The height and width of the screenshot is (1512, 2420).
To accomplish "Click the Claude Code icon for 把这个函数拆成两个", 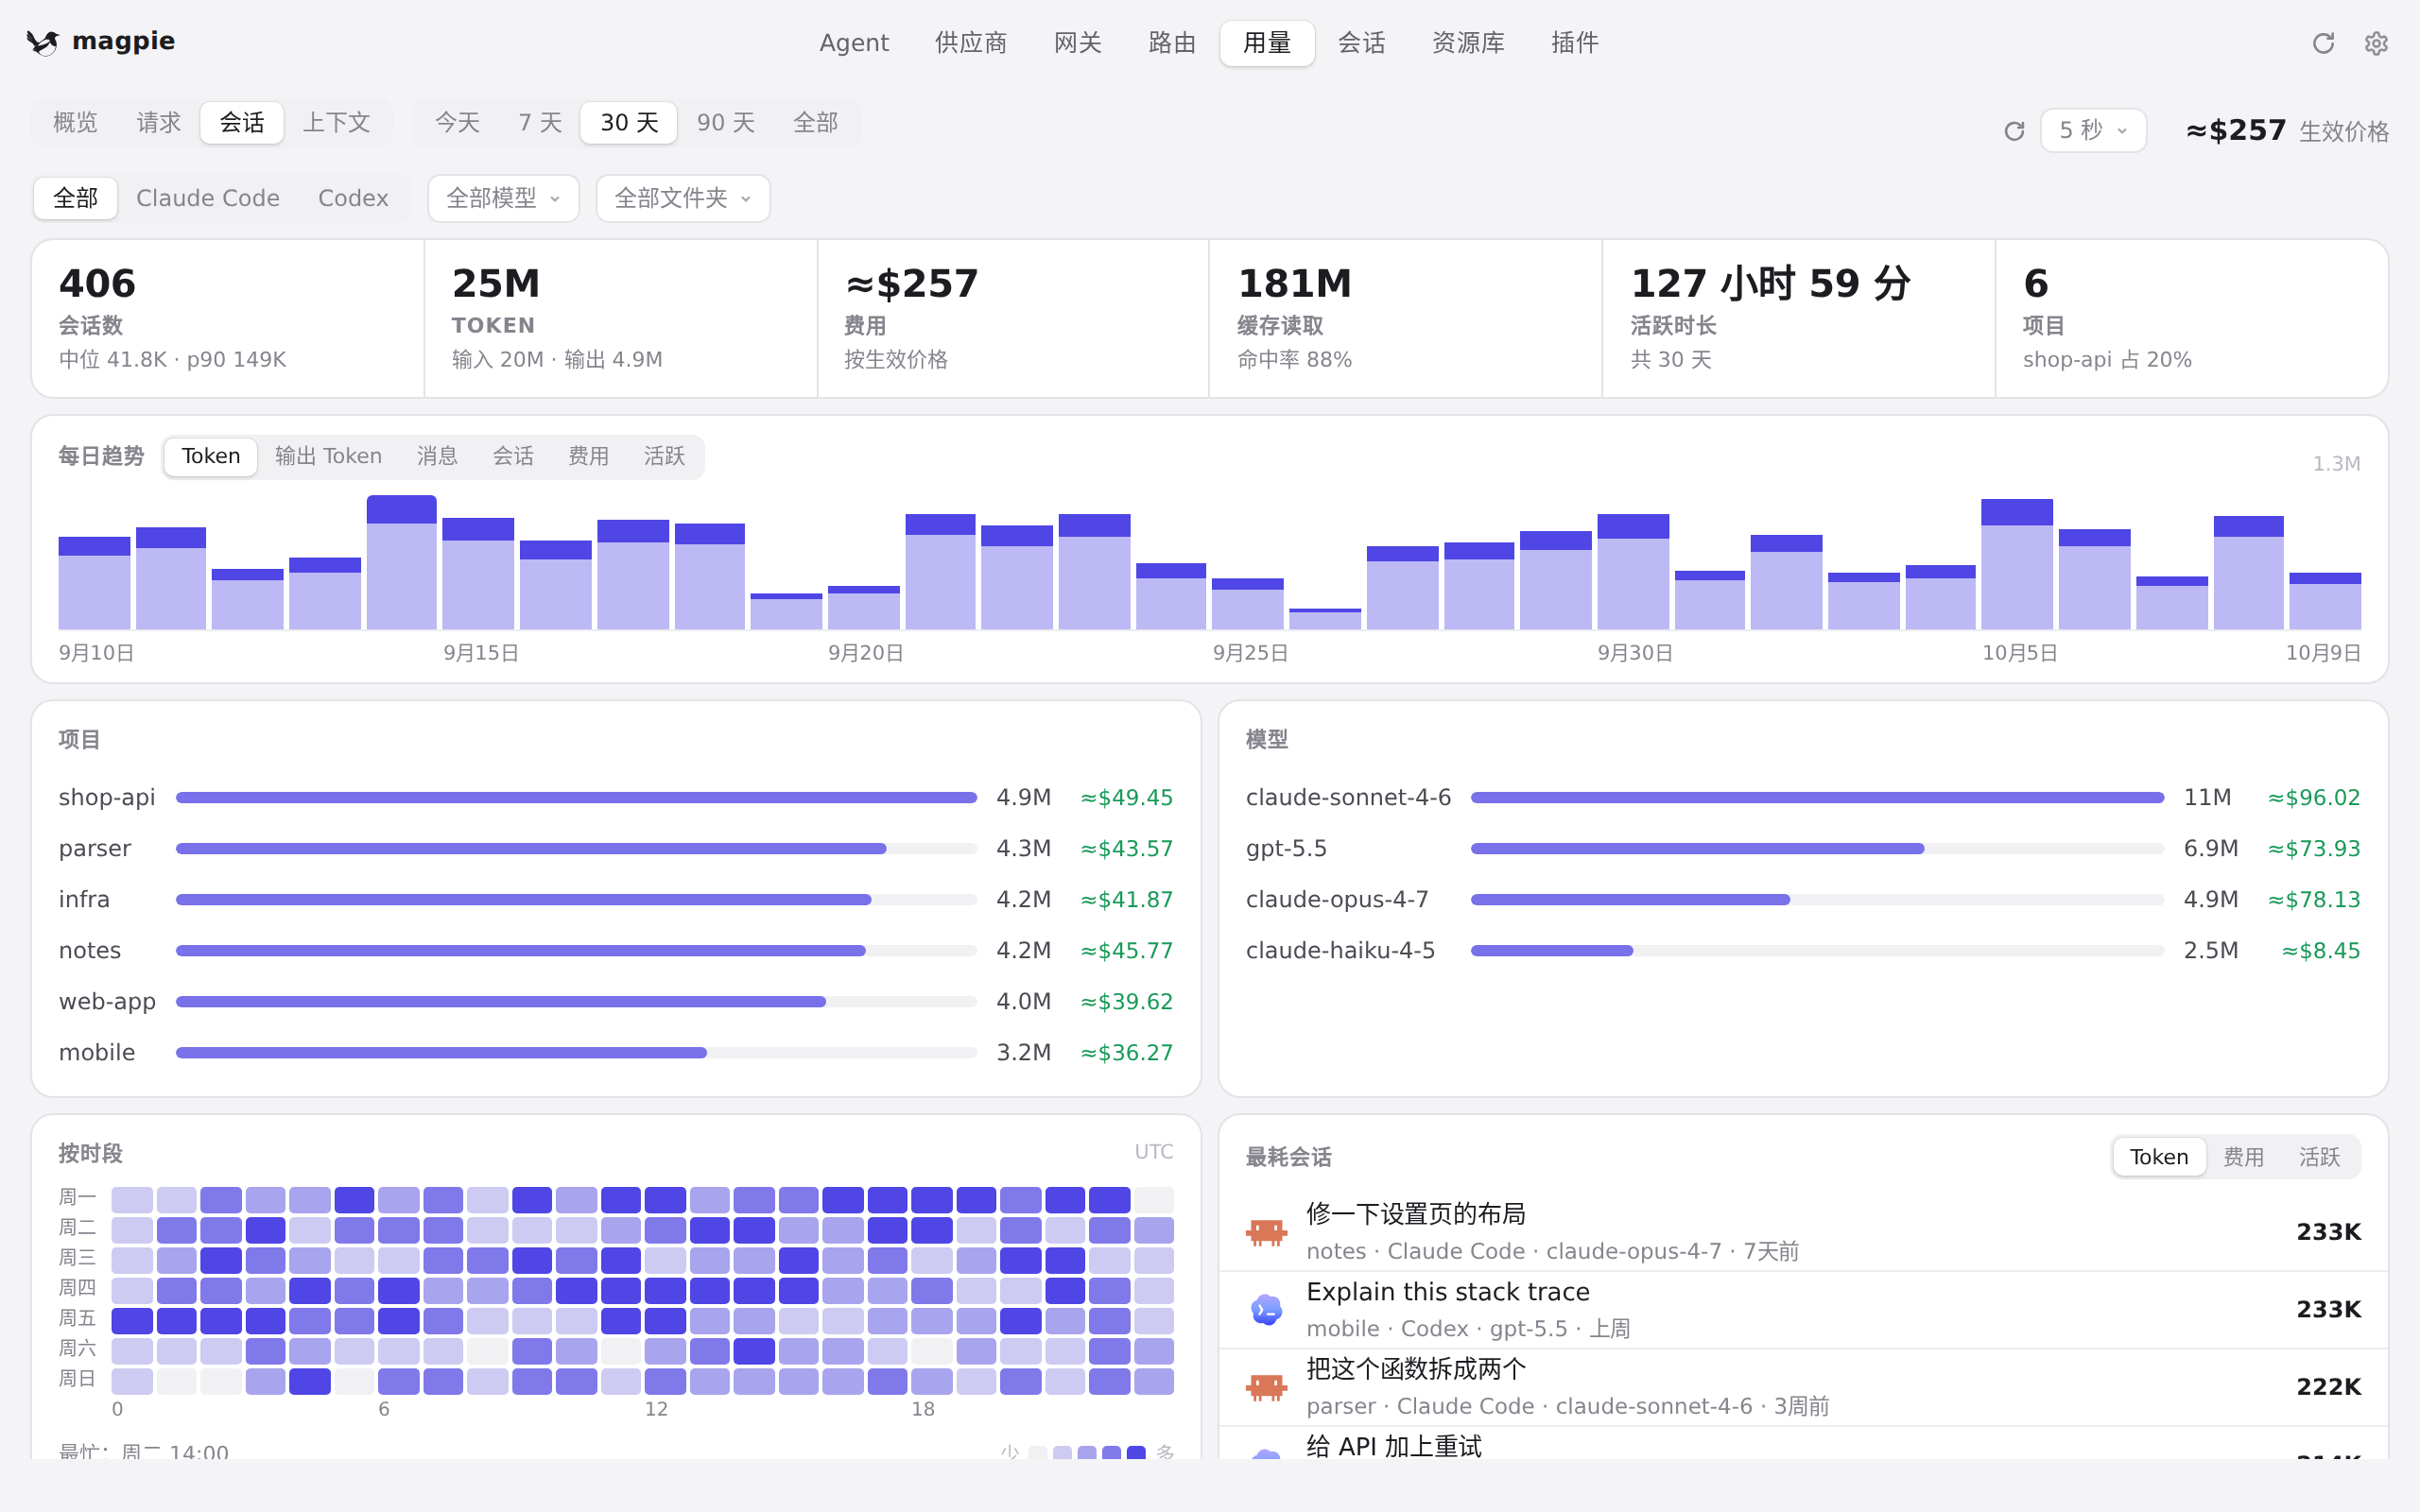I will pyautogui.click(x=1267, y=1387).
